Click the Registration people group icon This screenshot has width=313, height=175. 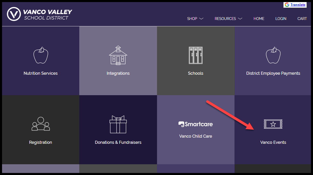point(41,124)
